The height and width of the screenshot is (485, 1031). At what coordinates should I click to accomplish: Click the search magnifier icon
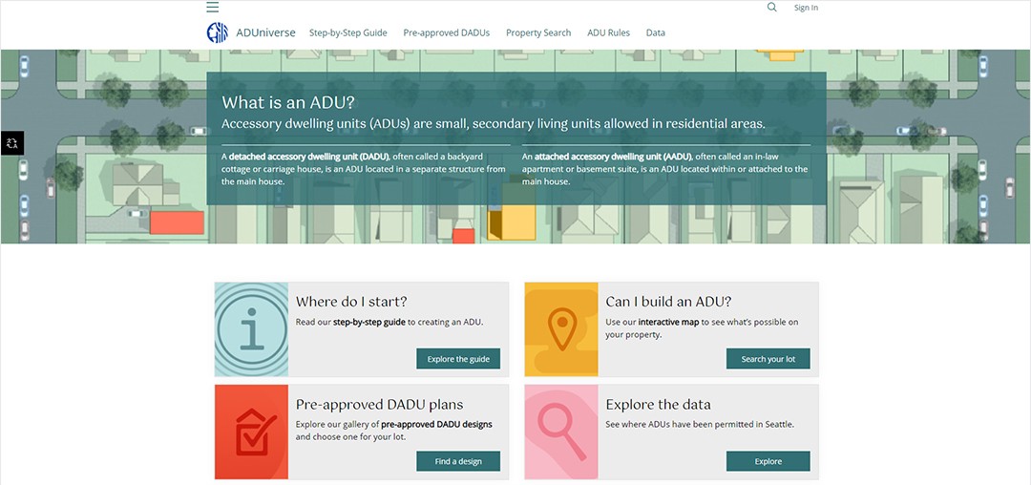click(x=772, y=8)
